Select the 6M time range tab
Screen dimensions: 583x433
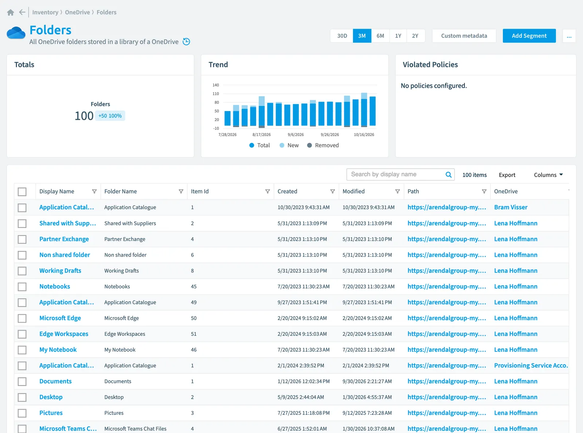coord(380,36)
